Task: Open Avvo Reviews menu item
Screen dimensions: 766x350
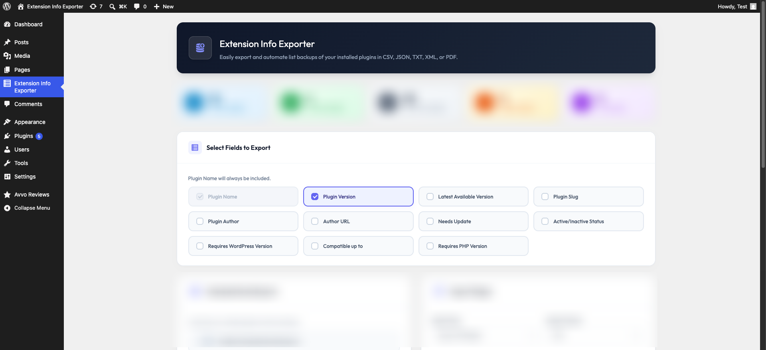Action: point(32,195)
